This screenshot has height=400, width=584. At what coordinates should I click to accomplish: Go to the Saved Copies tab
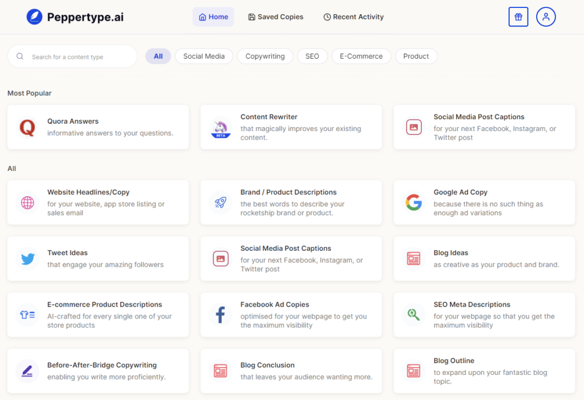[x=276, y=17]
